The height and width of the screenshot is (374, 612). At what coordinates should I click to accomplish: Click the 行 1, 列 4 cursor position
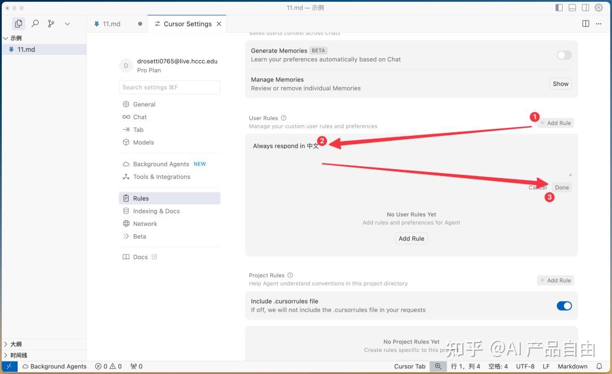[x=465, y=366]
